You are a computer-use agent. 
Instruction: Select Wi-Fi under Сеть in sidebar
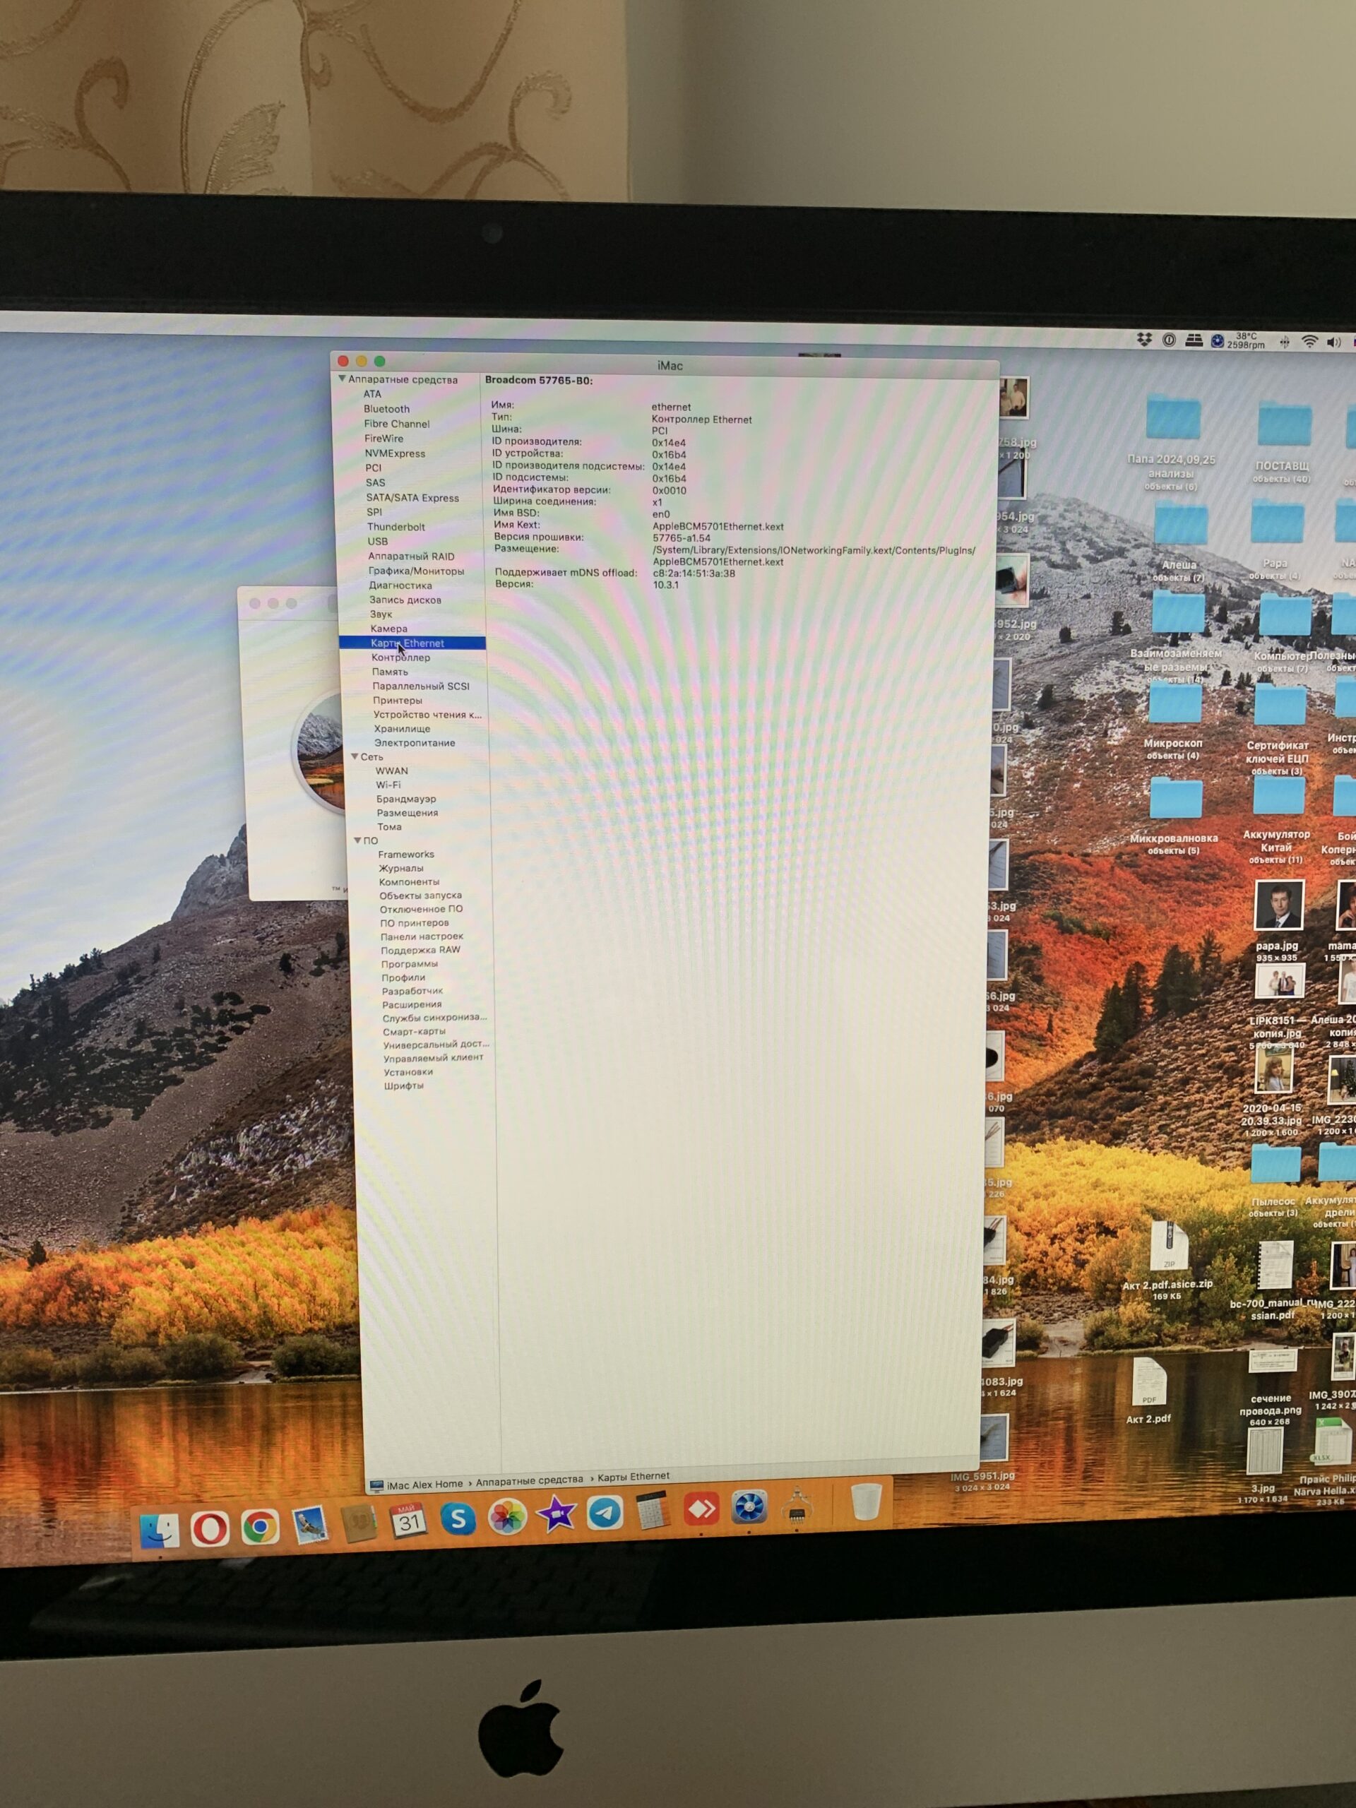point(388,785)
